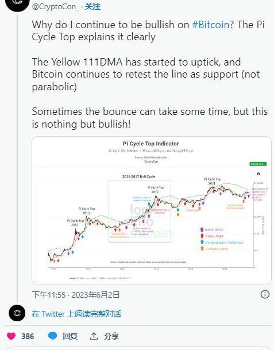Click the small CryptoCon avatar beside conversation link
The image size is (274, 350).
17,313
